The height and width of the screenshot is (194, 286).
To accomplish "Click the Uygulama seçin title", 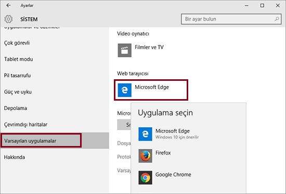I will point(165,113).
